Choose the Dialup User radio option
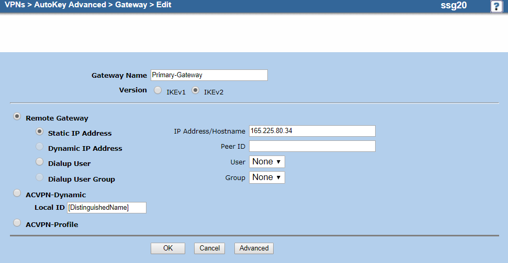Viewport: 508px width, 263px height. tap(39, 162)
